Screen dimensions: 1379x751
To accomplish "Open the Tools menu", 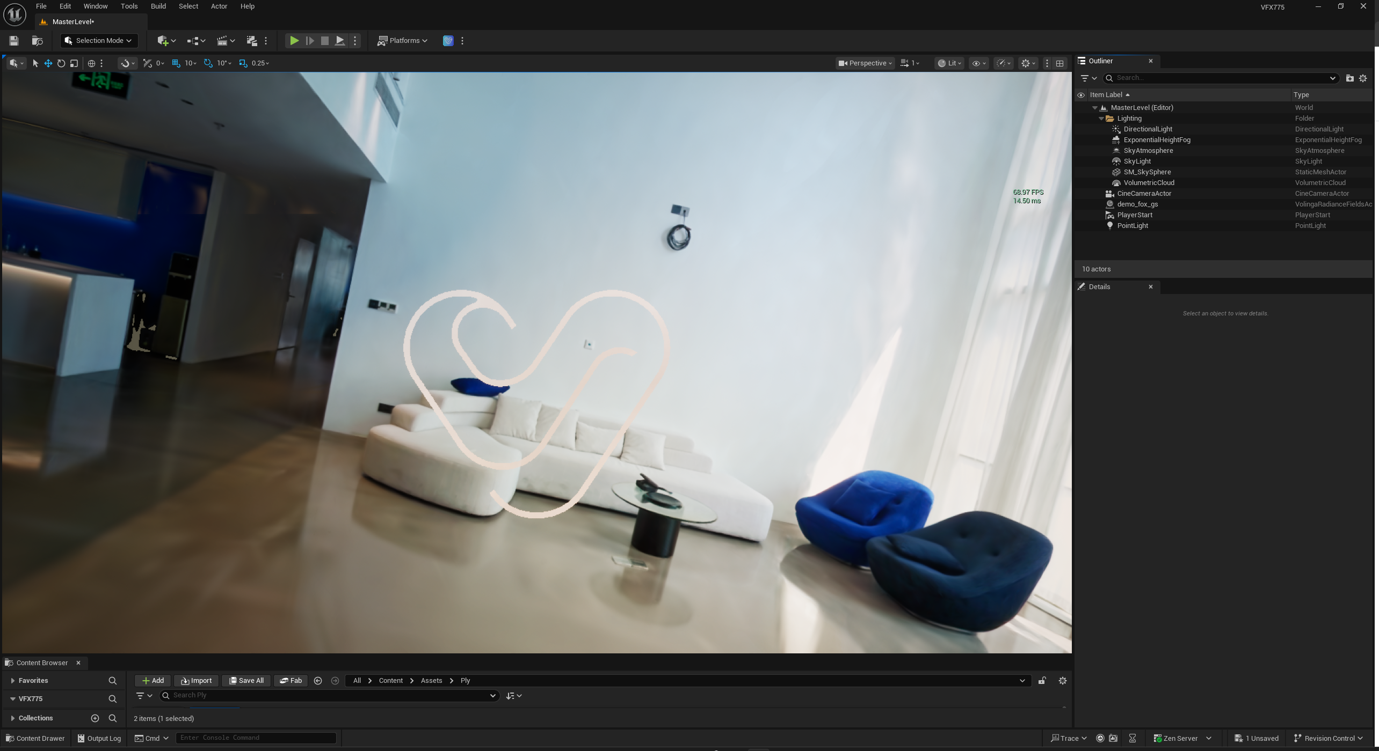I will point(129,6).
